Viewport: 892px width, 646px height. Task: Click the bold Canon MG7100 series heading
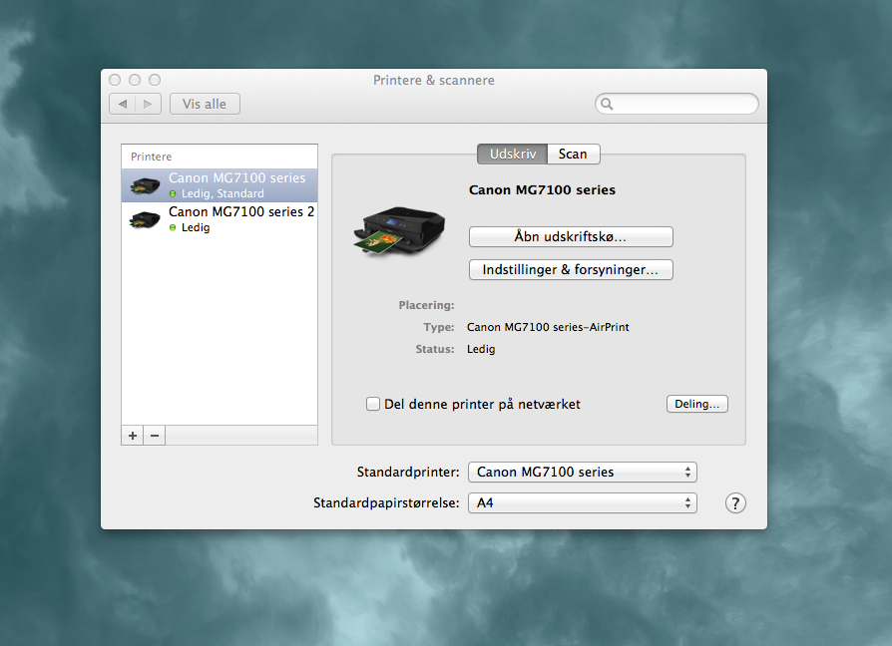pos(542,189)
